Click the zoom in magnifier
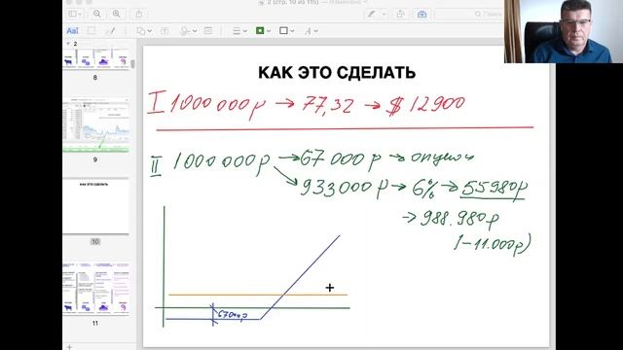Viewport: 623px width, 350px height. [x=117, y=14]
